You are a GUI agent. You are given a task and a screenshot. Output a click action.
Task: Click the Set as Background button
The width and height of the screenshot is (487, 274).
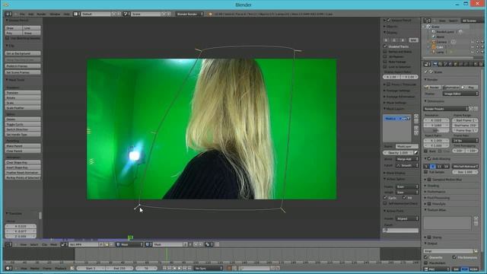(23, 53)
